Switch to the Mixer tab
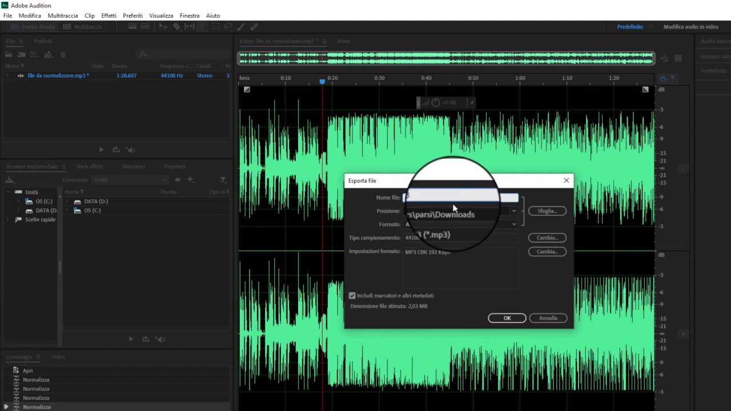This screenshot has width=731, height=411. pos(344,41)
